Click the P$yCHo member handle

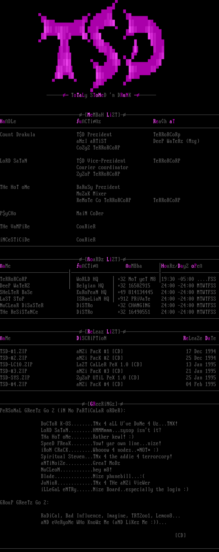(8, 213)
